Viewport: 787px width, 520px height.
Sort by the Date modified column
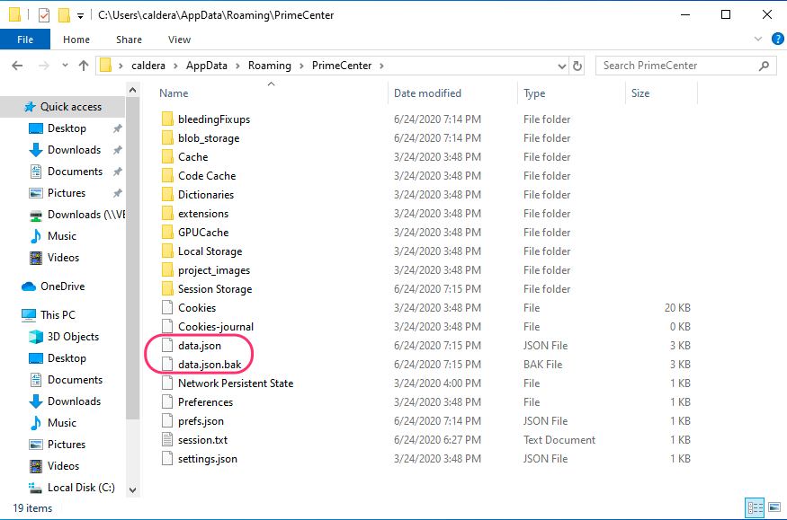(427, 93)
